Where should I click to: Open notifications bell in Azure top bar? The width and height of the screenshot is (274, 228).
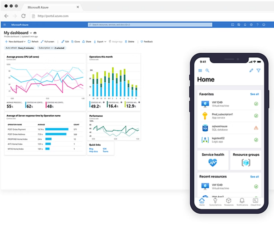point(245,25)
